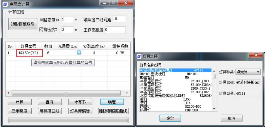Click the G app icon of 灯具选择 window
Viewport: 265px width, 127px height.
point(139,56)
